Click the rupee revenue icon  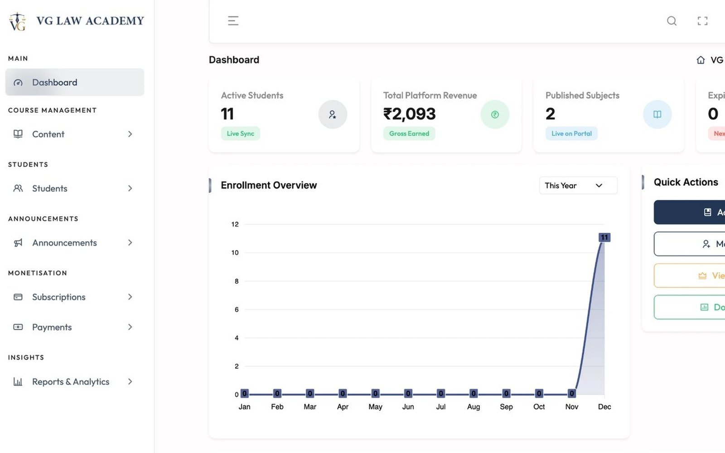pos(495,114)
